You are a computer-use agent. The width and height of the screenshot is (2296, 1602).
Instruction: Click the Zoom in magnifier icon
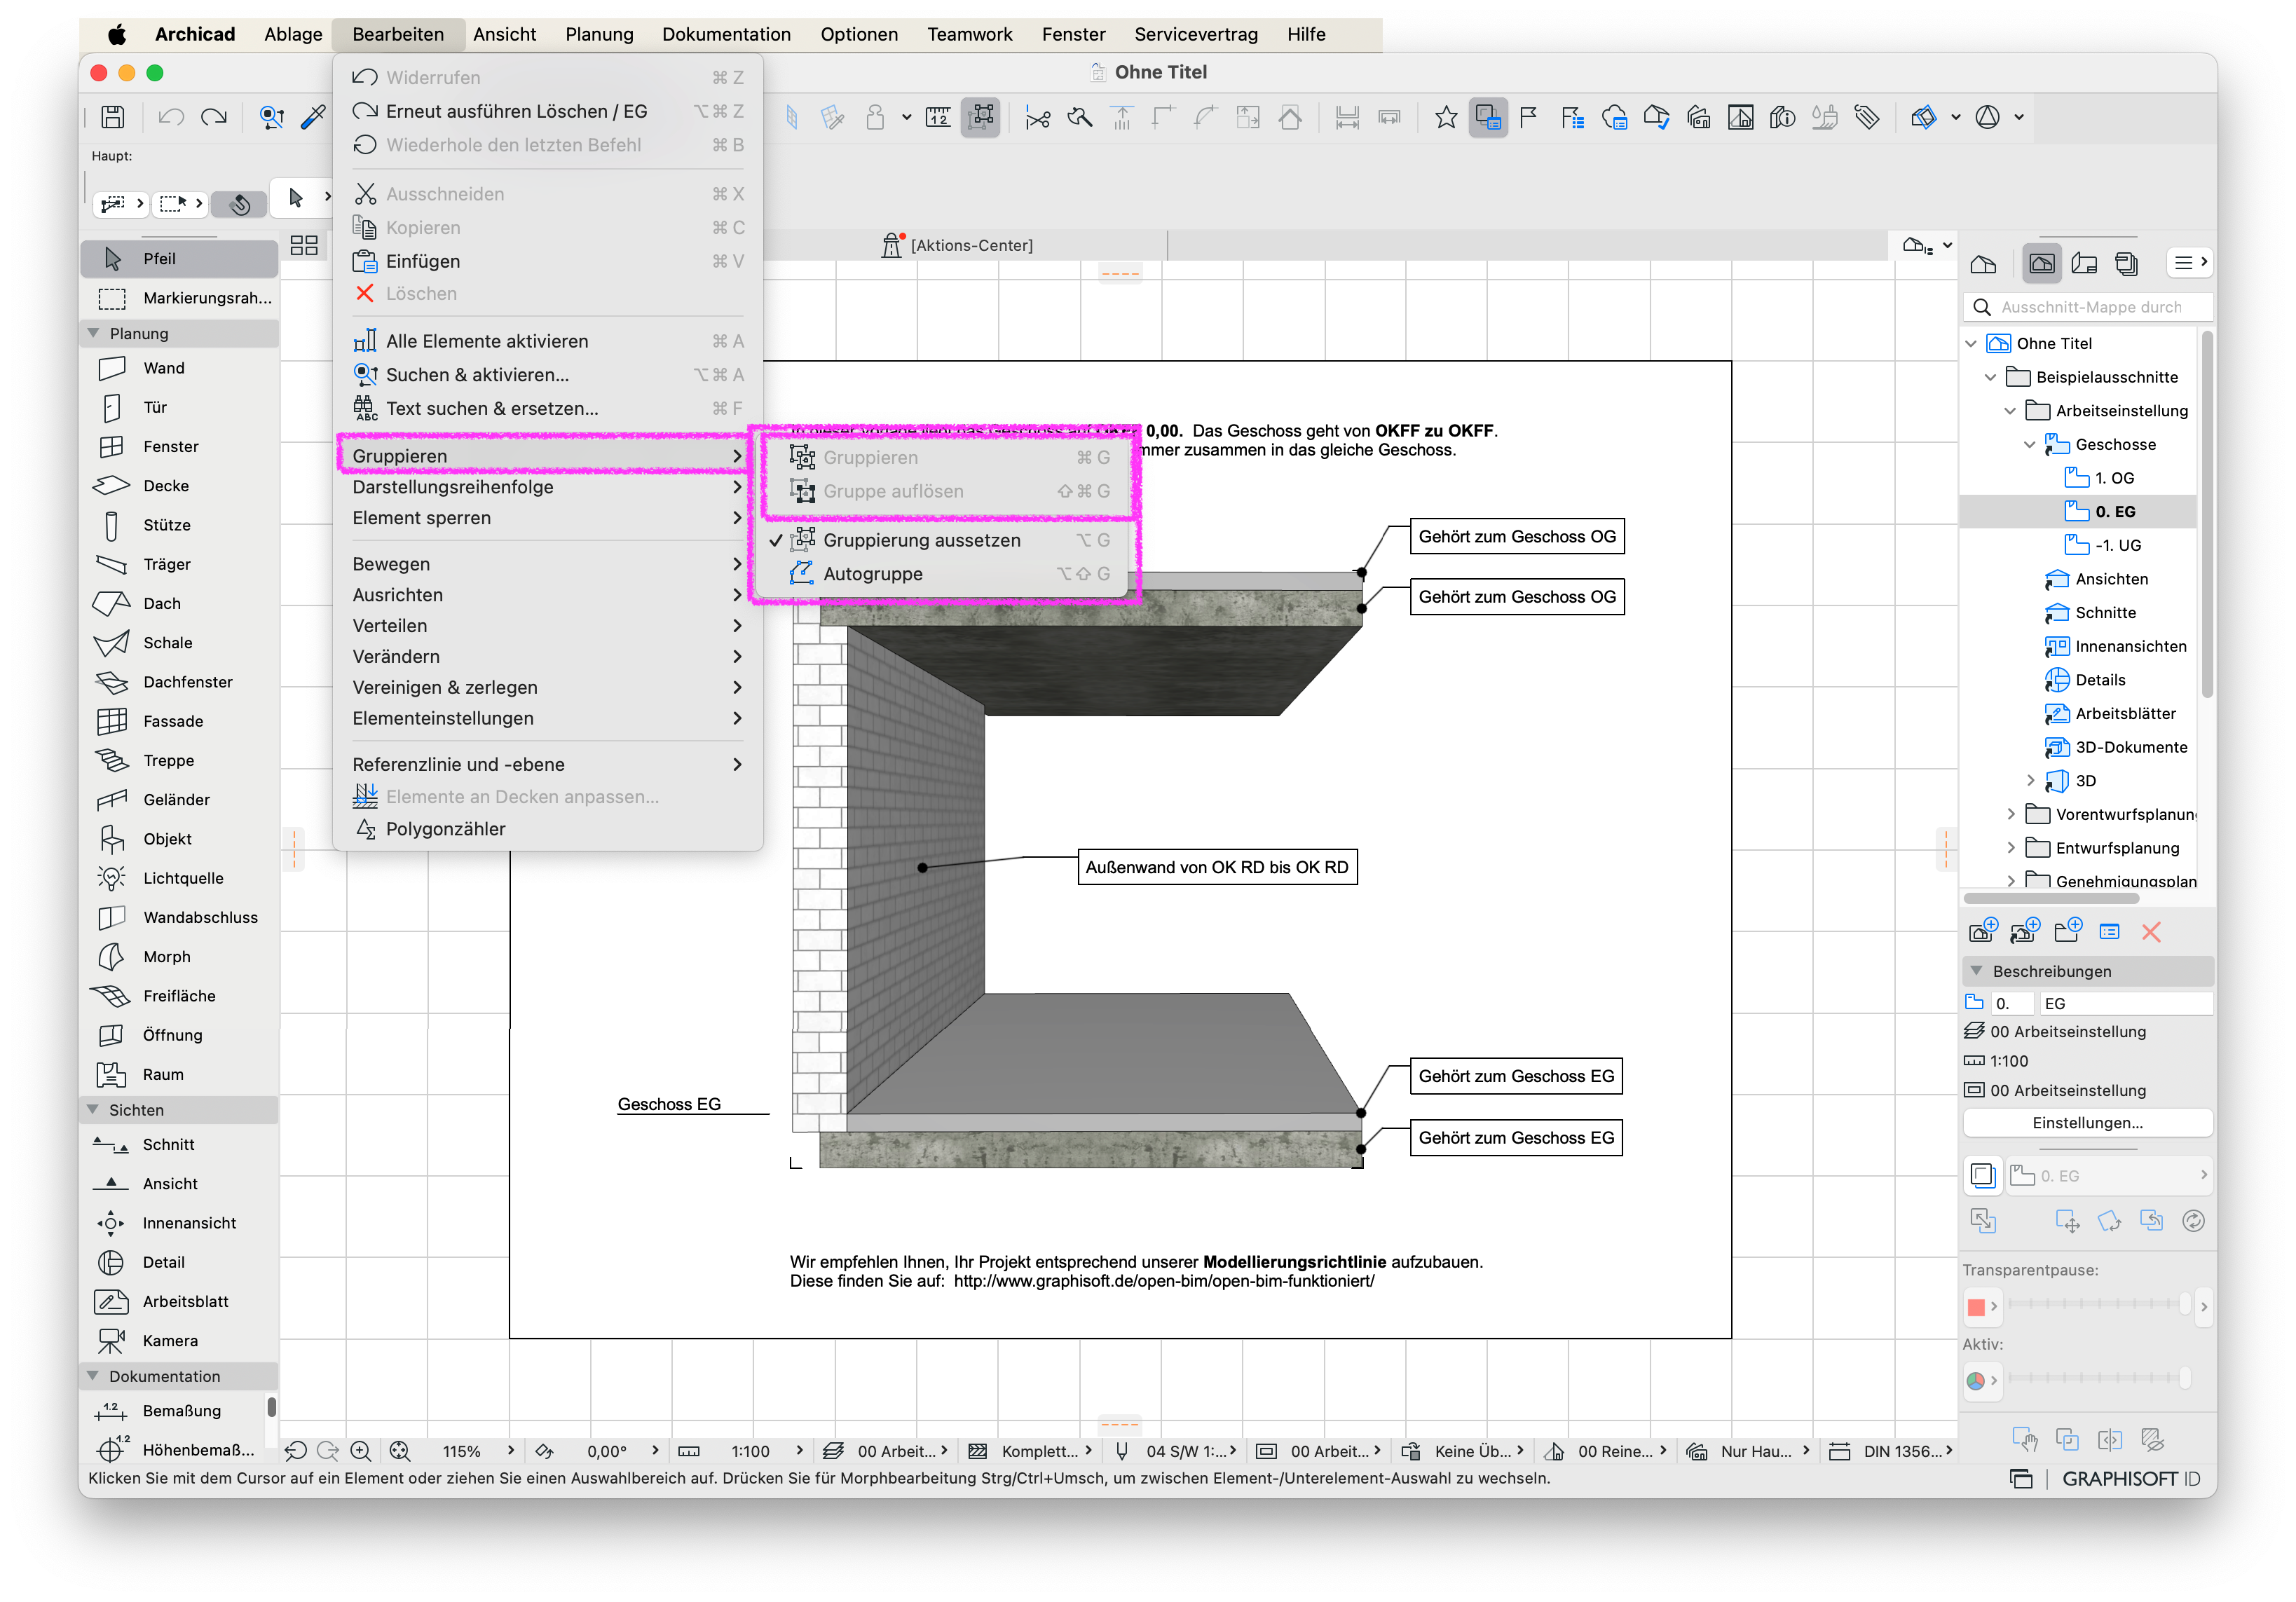[361, 1451]
